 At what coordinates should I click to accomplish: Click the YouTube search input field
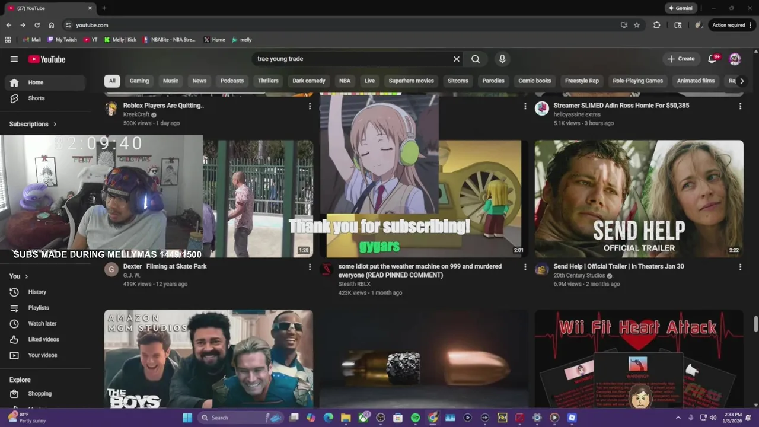click(353, 59)
